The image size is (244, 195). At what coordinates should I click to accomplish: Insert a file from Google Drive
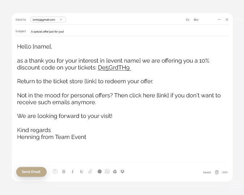tap(115, 171)
